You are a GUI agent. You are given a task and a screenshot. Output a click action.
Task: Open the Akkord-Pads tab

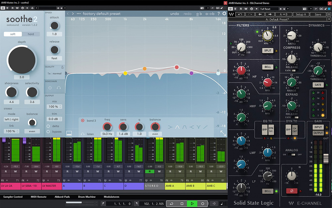62,197
